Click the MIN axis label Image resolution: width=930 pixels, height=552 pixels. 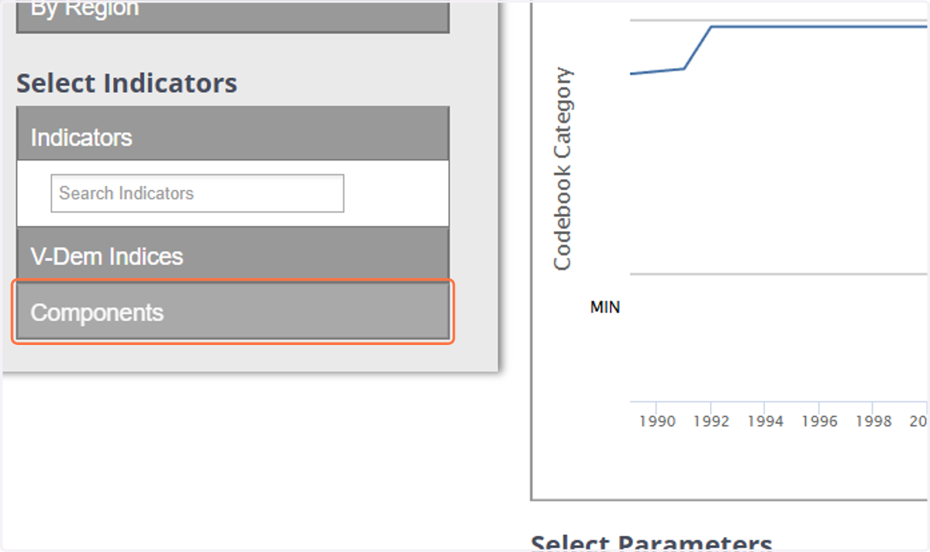click(604, 307)
